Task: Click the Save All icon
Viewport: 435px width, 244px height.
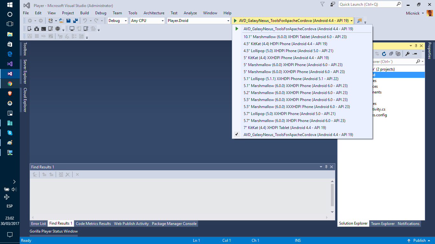Action: click(x=75, y=21)
